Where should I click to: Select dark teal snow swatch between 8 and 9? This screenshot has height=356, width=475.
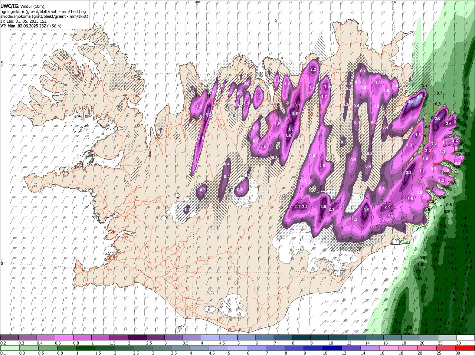(301, 338)
